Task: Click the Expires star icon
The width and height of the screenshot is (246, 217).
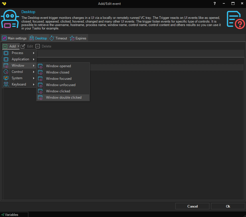Action: 72,38
